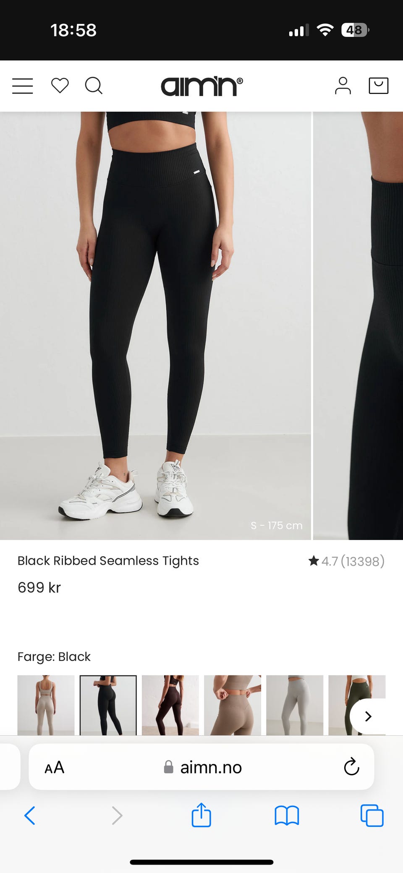Show more color options with arrow
This screenshot has height=873, width=403.
click(368, 716)
